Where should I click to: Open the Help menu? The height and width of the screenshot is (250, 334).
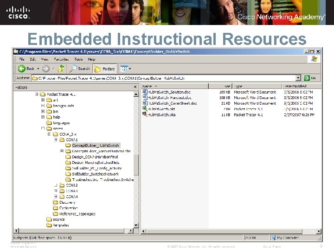click(91, 59)
